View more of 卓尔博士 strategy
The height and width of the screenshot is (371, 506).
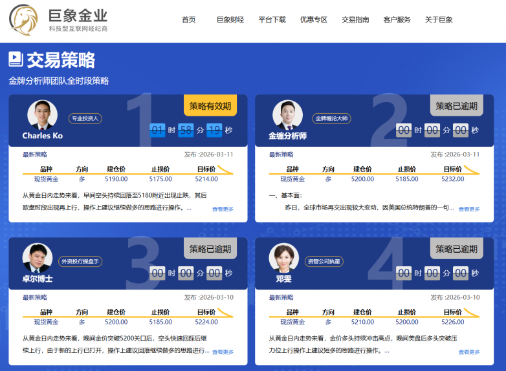pos(223,352)
